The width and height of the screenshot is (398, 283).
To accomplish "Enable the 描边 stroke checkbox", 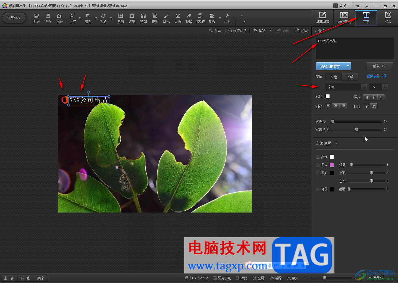I will (318, 165).
